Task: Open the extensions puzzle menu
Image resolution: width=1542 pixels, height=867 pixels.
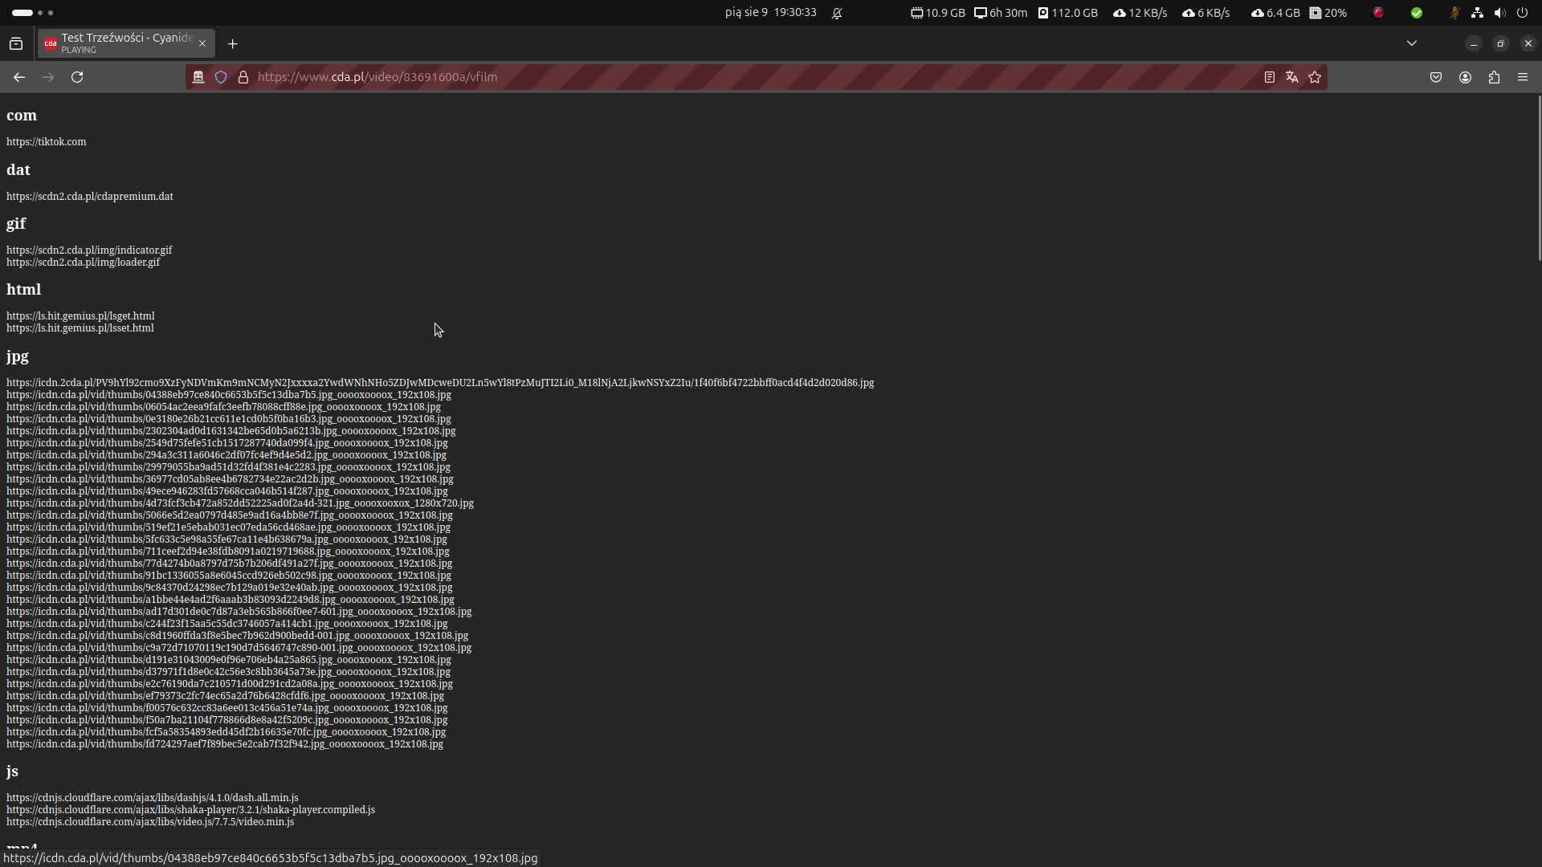Action: (1494, 77)
